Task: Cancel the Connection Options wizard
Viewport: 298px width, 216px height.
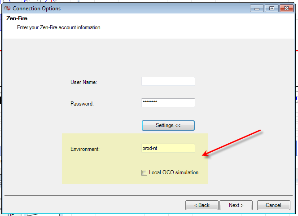Action: pyautogui.click(x=274, y=205)
